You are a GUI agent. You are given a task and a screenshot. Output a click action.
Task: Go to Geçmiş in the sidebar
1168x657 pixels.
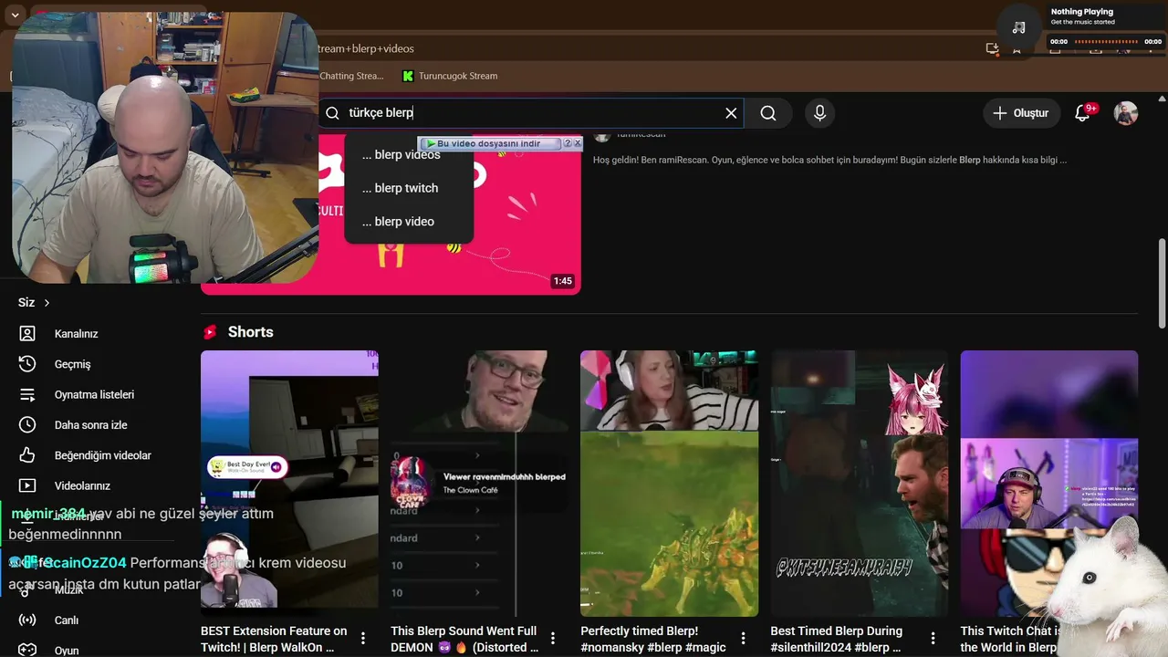tap(72, 364)
